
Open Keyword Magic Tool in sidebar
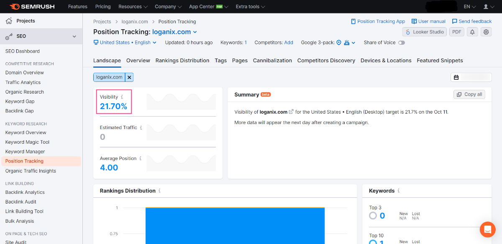28,142
